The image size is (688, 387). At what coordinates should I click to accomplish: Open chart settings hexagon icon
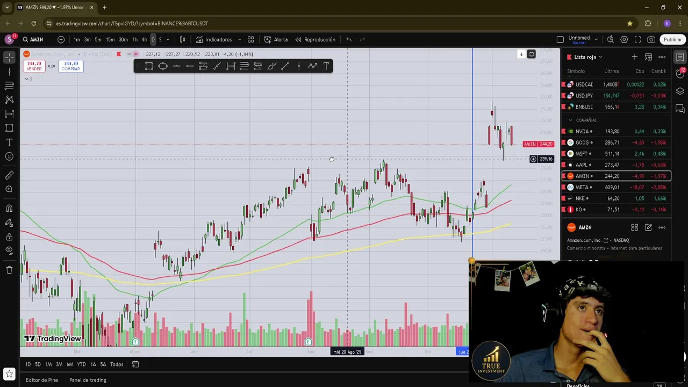pos(624,39)
